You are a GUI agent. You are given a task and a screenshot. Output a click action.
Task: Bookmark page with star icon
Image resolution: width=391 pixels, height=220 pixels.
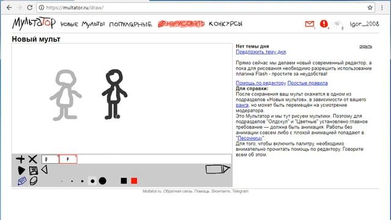click(370, 7)
